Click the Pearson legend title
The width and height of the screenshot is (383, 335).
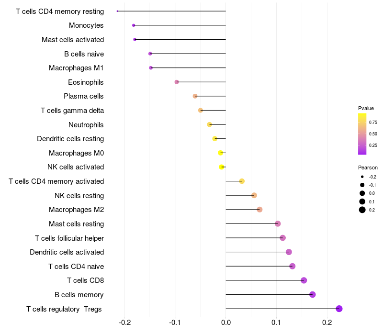click(368, 167)
